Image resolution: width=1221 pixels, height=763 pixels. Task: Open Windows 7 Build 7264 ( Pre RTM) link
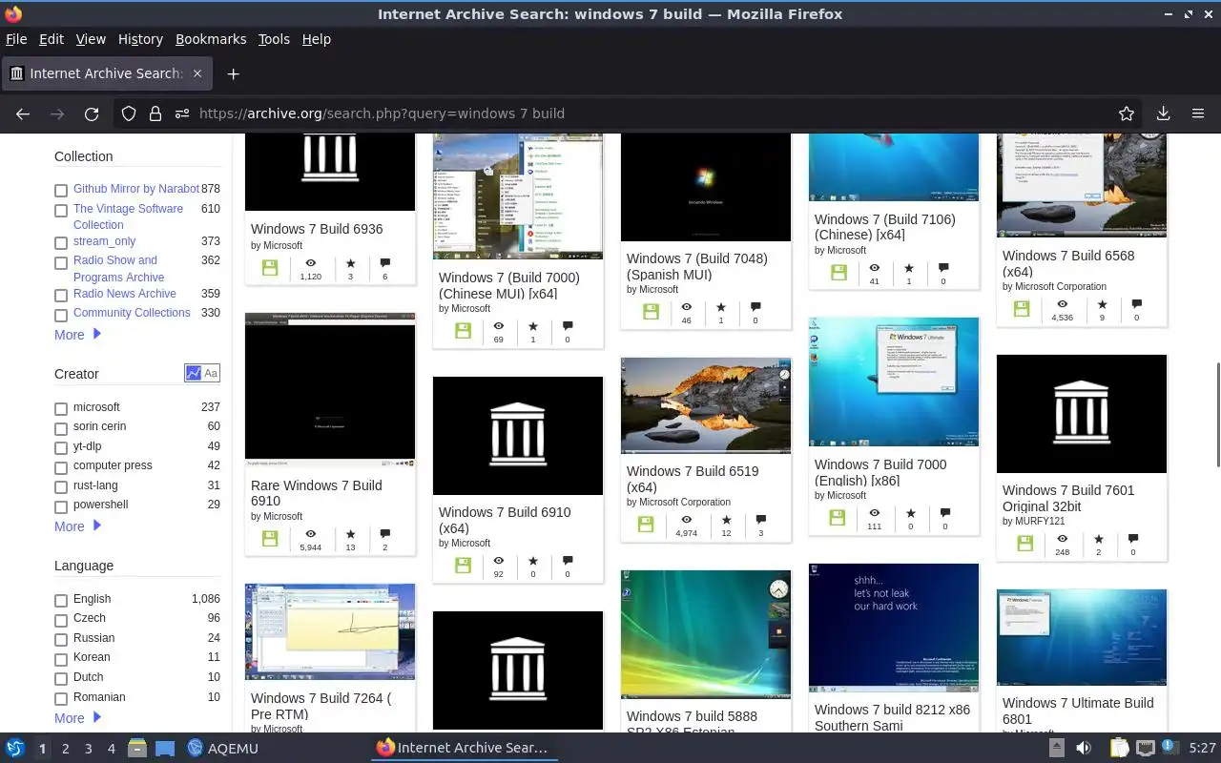(321, 706)
